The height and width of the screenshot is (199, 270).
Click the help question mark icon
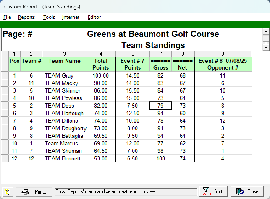[x=8, y=191]
